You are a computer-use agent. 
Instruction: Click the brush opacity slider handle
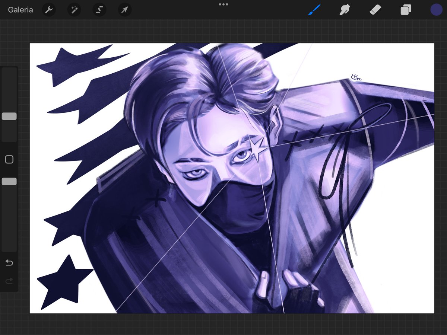coord(9,181)
